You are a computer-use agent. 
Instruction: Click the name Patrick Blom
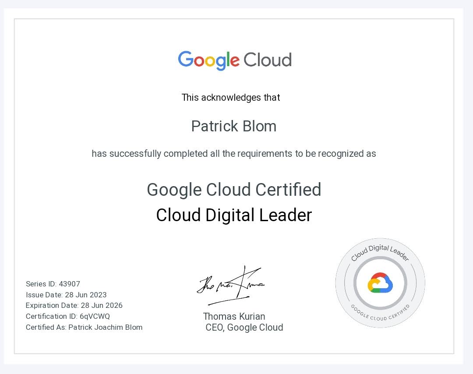point(234,126)
